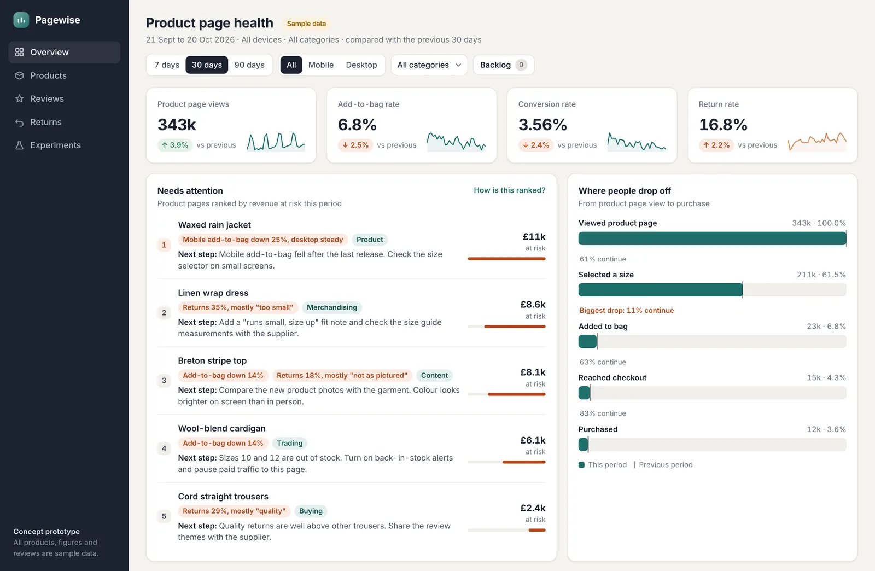The image size is (875, 571).
Task: Click the How is this ranked? link
Action: point(510,190)
